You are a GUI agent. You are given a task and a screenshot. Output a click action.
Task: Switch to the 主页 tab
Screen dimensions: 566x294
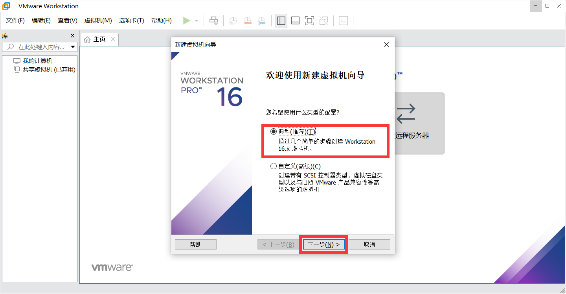pos(99,39)
